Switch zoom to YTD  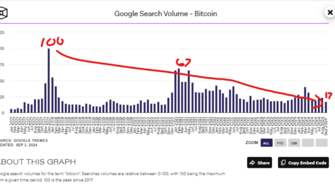[x=280, y=143]
